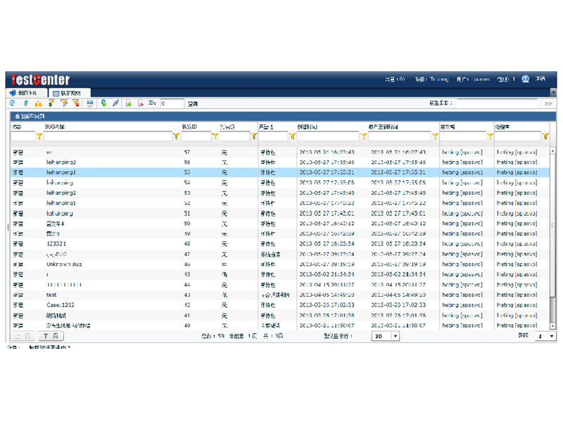The image size is (563, 422).
Task: Click the blue feather edit icon in toolbar
Action: coord(116,103)
